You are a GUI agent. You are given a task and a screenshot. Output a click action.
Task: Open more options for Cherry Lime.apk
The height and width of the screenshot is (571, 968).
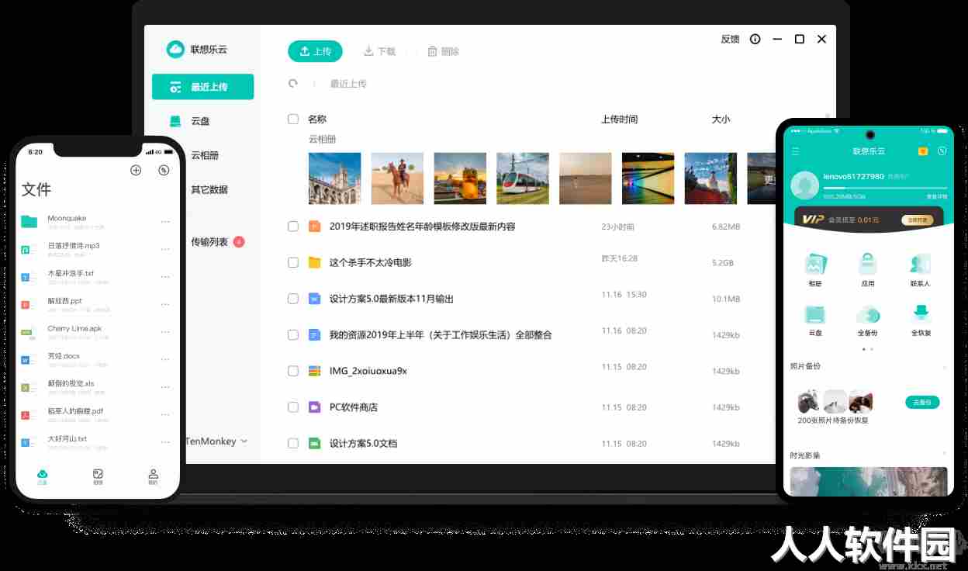165,332
